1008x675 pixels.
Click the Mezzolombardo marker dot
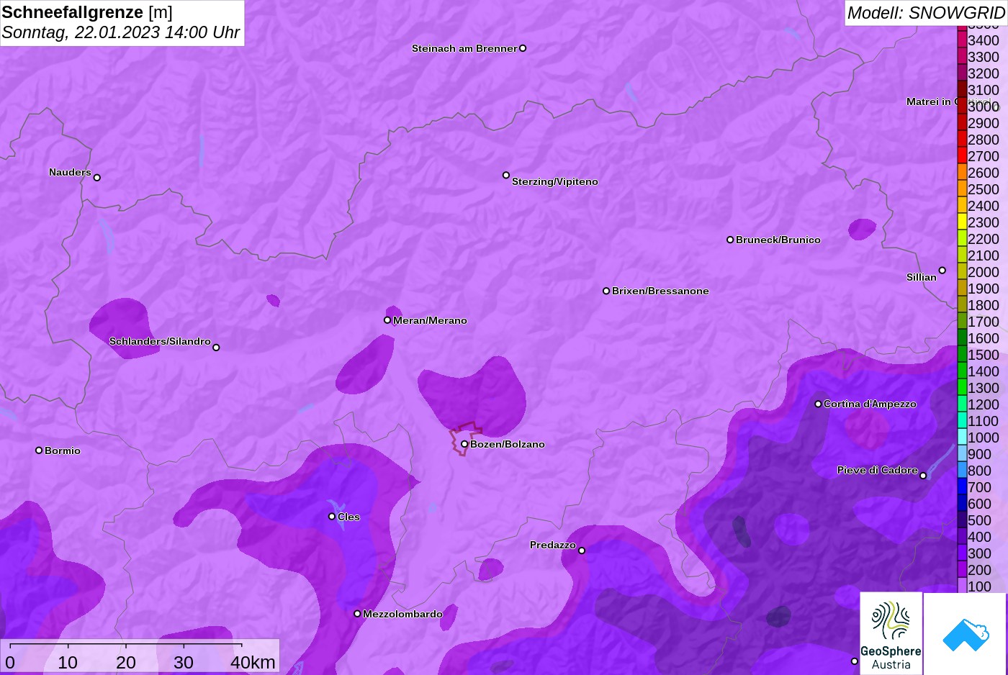(x=357, y=614)
